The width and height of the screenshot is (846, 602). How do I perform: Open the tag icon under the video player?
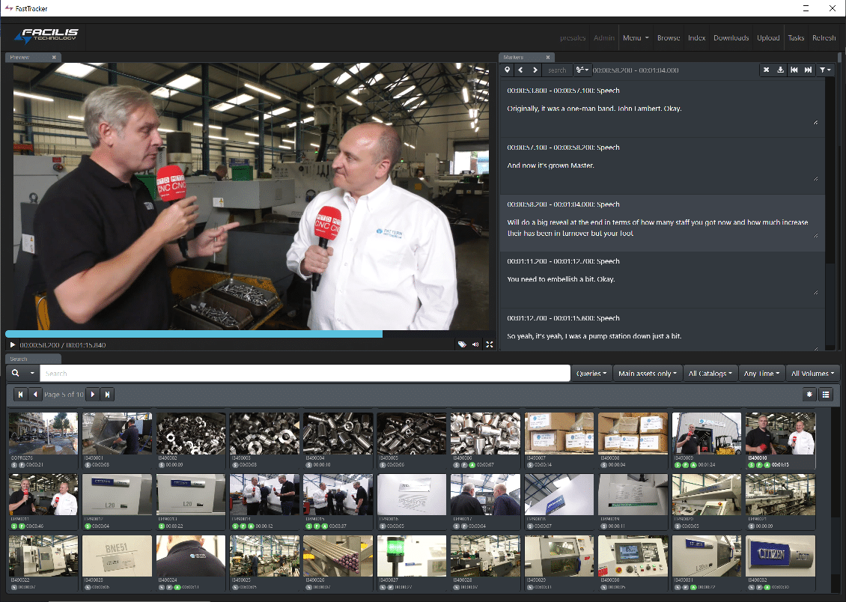(x=462, y=344)
